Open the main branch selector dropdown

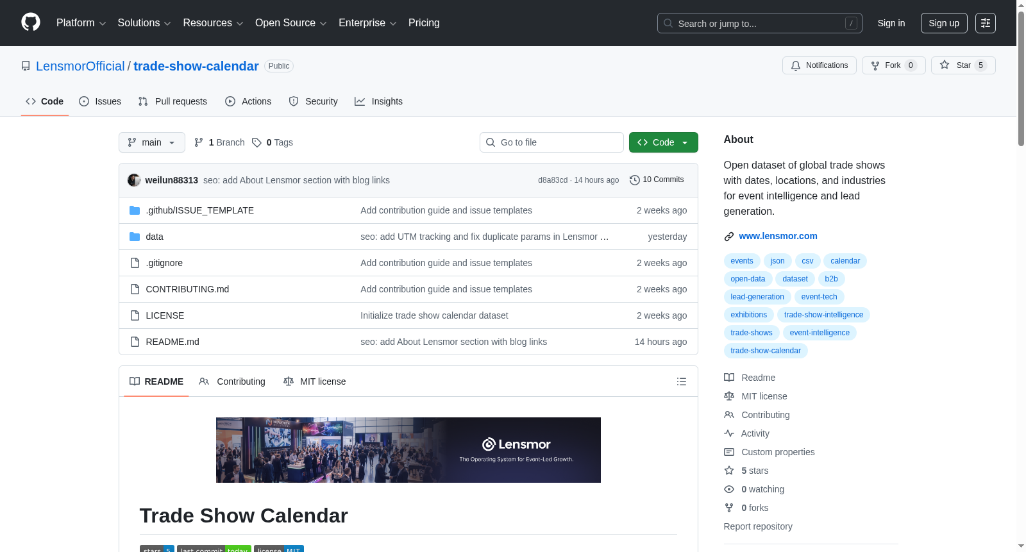coord(152,142)
